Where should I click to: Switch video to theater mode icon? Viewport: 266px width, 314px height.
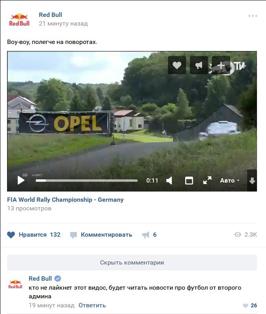[189, 181]
